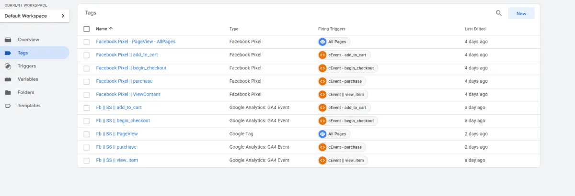Open the Facebook Pixel || ViewContant tag
Screen dimensions: 575x196
tap(128, 94)
